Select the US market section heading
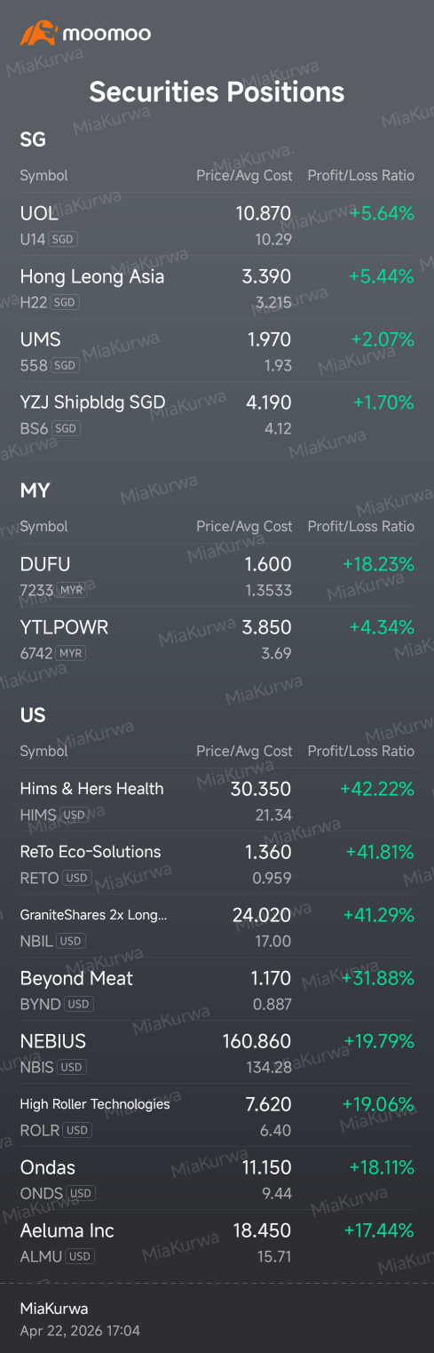The height and width of the screenshot is (1353, 434). click(x=33, y=715)
